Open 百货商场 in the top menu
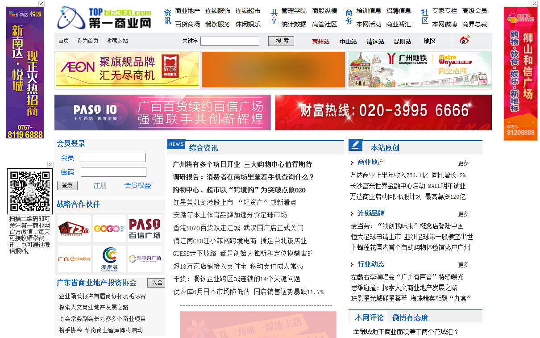This screenshot has width=540, height=338. [187, 24]
